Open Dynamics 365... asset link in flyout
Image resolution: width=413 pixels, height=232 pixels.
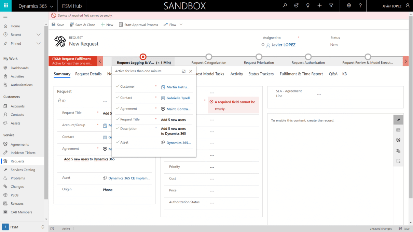[x=179, y=143]
